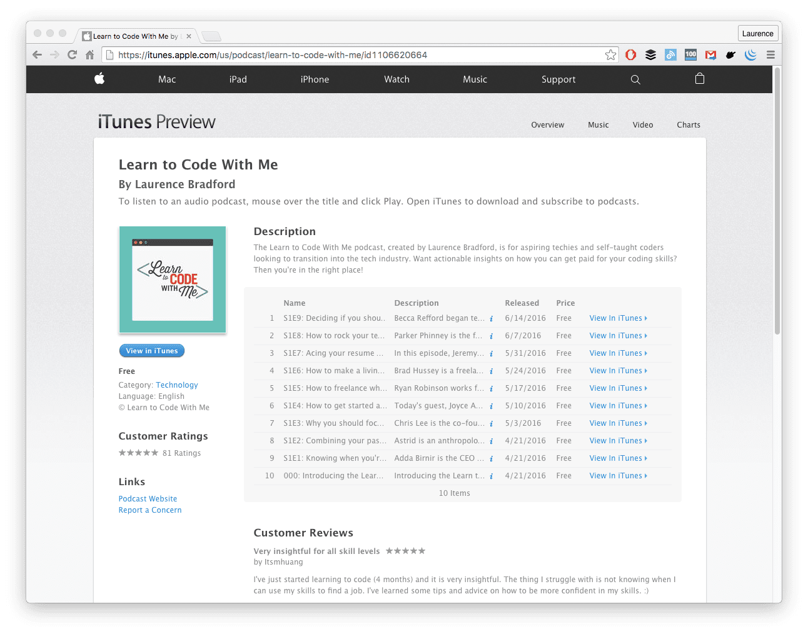Image resolution: width=808 pixels, height=634 pixels.
Task: Bookmark page with the star icon
Action: (610, 55)
